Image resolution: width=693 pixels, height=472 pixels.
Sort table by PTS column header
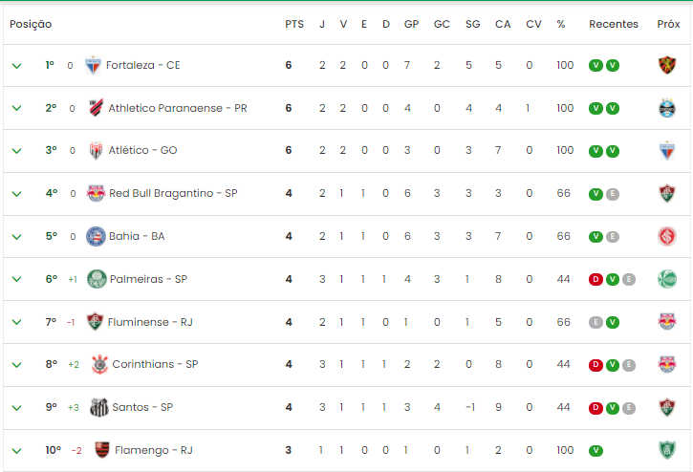294,24
